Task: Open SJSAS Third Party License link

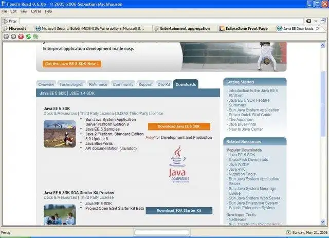Action: coord(140,114)
